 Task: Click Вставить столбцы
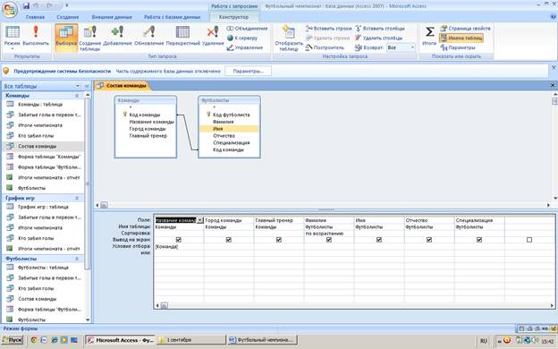pos(380,28)
